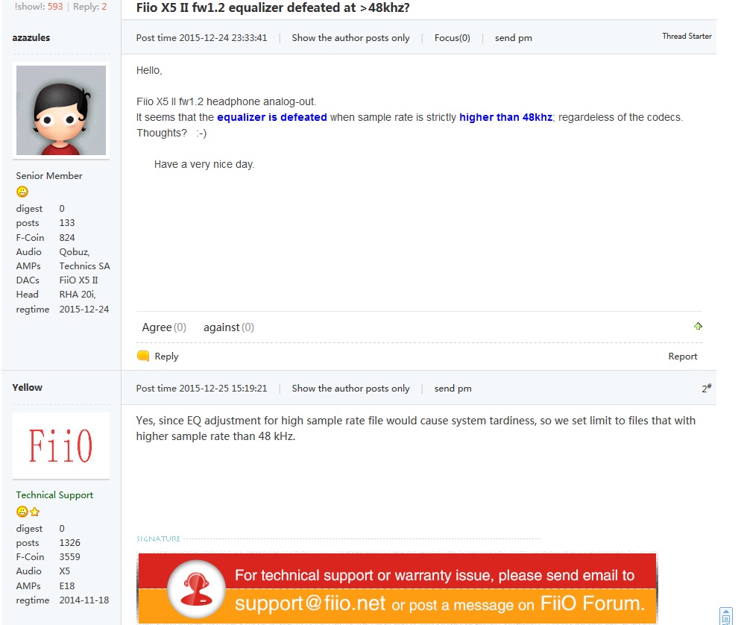Report the first post
The image size is (747, 625).
pos(682,356)
